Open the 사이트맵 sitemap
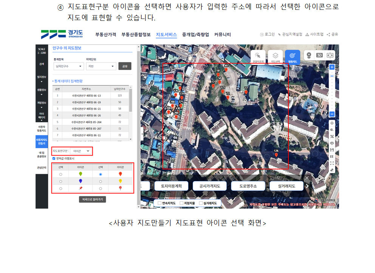Screen dimensions: 375x273 pos(315,34)
